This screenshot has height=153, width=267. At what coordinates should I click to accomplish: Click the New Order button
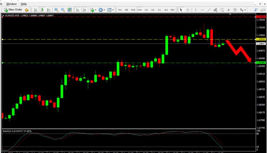(13, 10)
